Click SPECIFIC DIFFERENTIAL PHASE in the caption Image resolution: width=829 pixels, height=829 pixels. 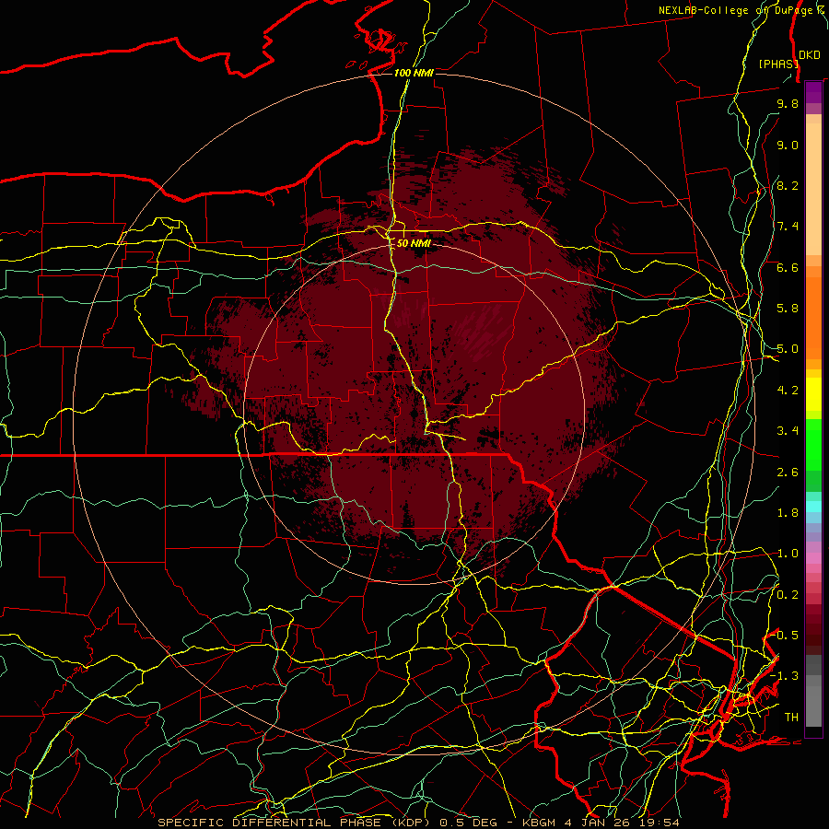pyautogui.click(x=269, y=823)
